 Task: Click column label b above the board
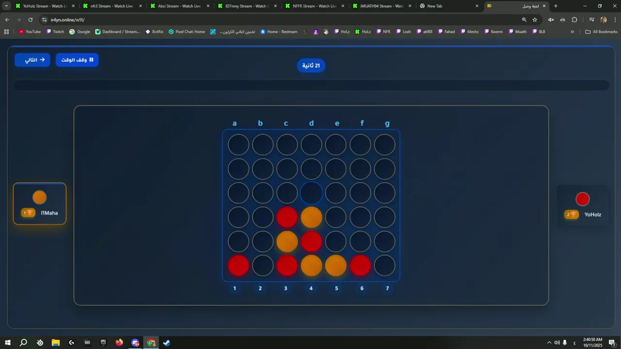tap(261, 123)
